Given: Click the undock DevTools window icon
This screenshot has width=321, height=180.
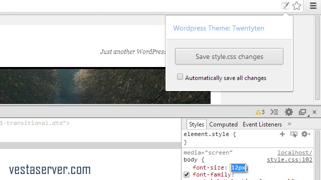Looking at the screenshot, I should click(x=303, y=112).
